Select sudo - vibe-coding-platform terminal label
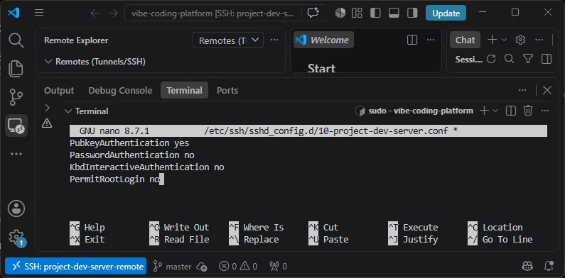Image resolution: width=565 pixels, height=278 pixels. click(420, 111)
